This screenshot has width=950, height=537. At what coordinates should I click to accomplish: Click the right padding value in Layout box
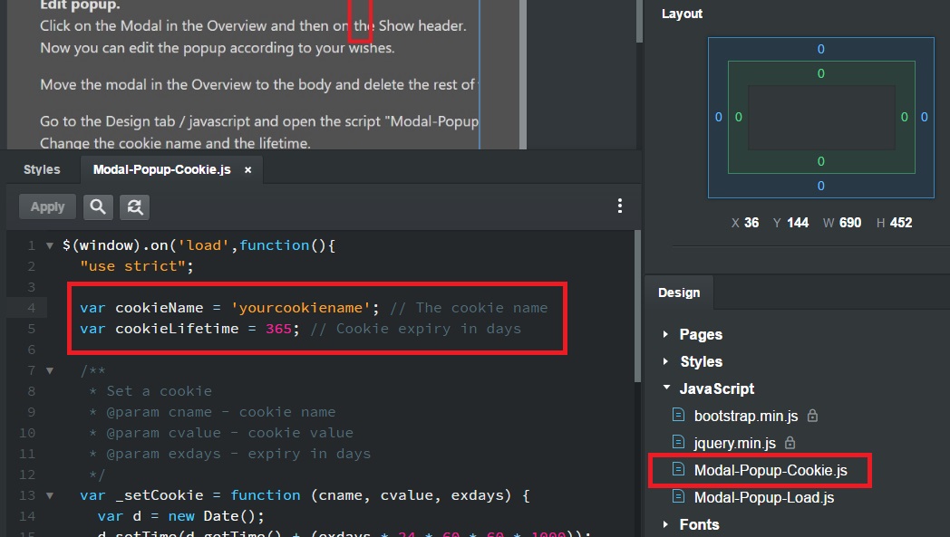904,117
